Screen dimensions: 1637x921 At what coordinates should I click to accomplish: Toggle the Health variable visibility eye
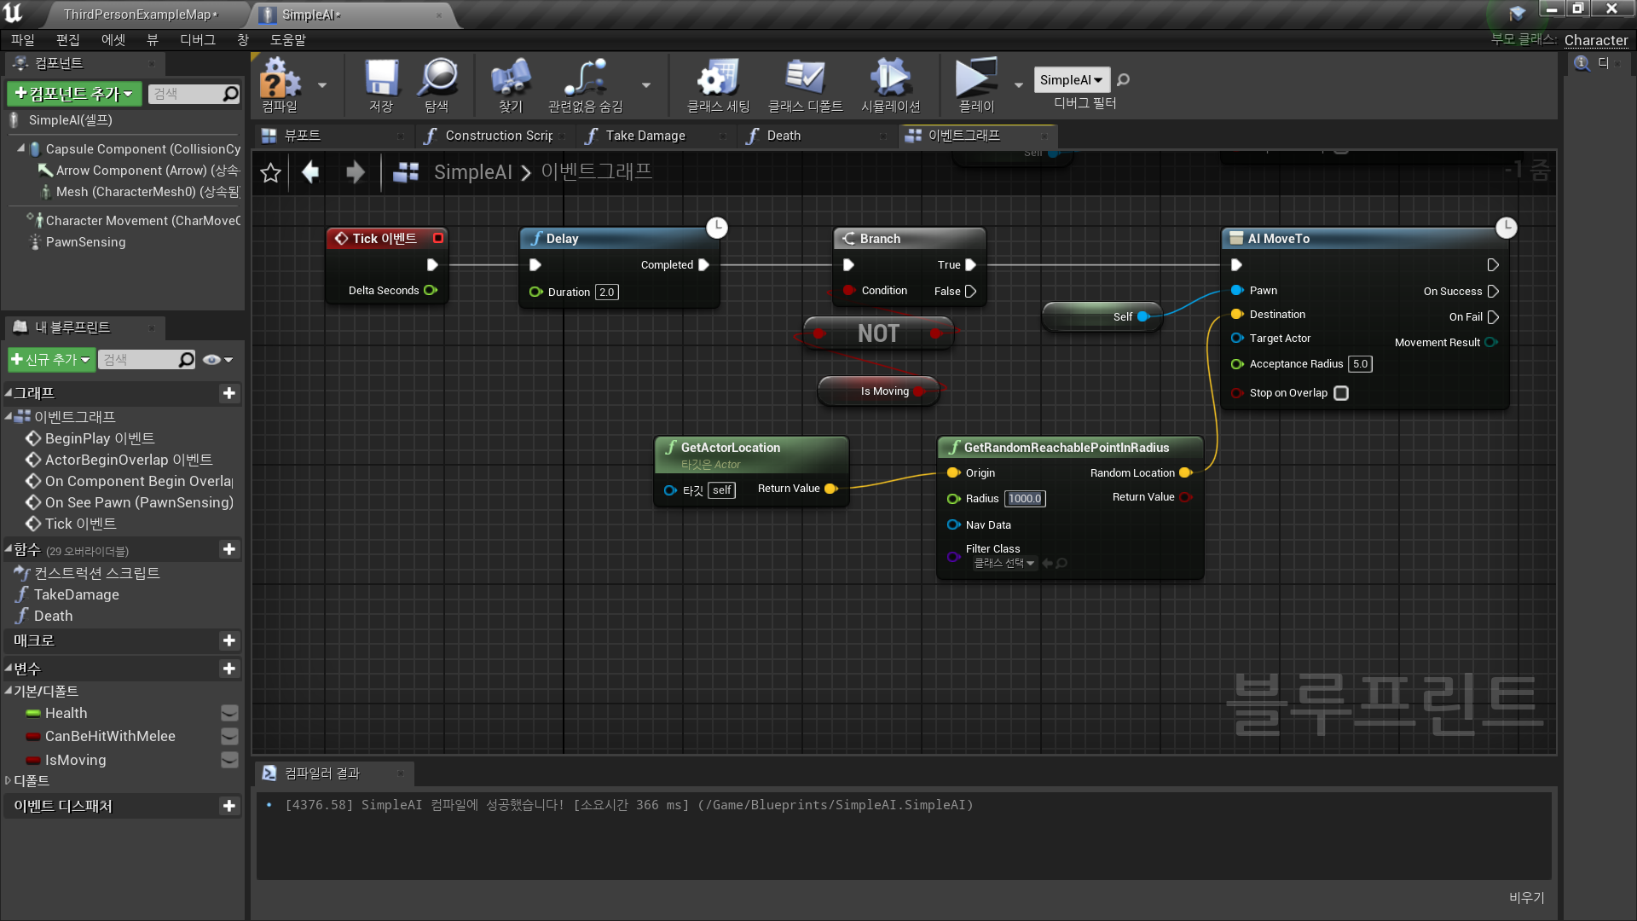pos(229,713)
